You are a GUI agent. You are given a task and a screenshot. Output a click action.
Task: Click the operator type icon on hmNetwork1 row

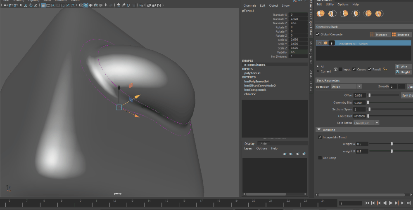pyautogui.click(x=325, y=43)
